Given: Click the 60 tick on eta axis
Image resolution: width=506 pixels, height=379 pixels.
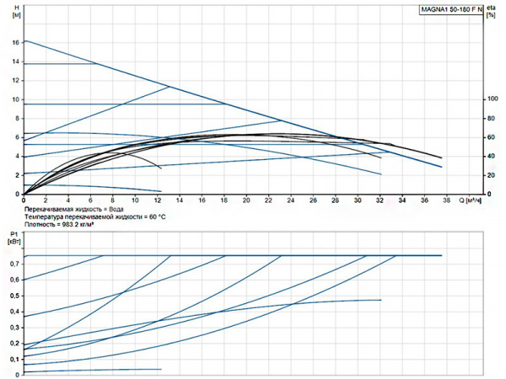Looking at the screenshot, I should pyautogui.click(x=492, y=137).
